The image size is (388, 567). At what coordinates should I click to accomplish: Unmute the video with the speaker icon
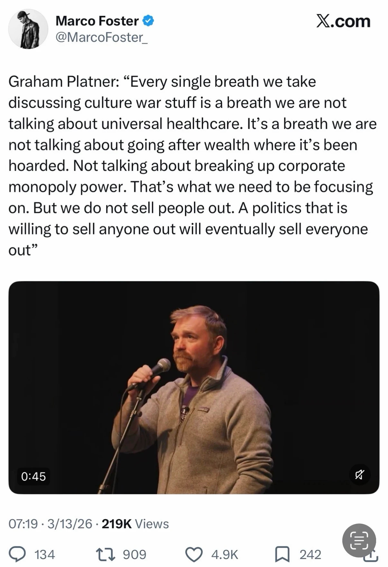360,474
